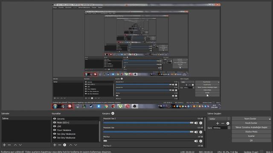
Task: Move scene up in the Sahneler list
Action: pyautogui.click(x=15, y=144)
